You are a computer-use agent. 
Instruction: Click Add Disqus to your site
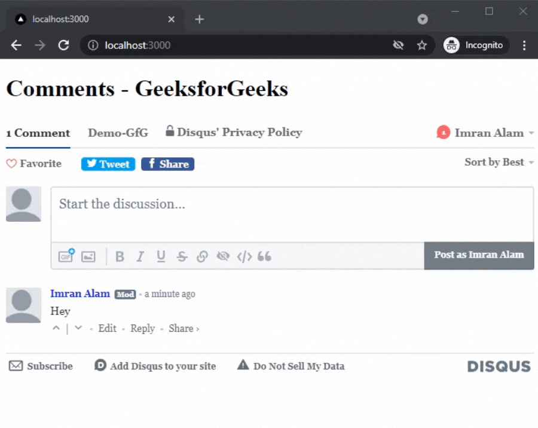155,366
